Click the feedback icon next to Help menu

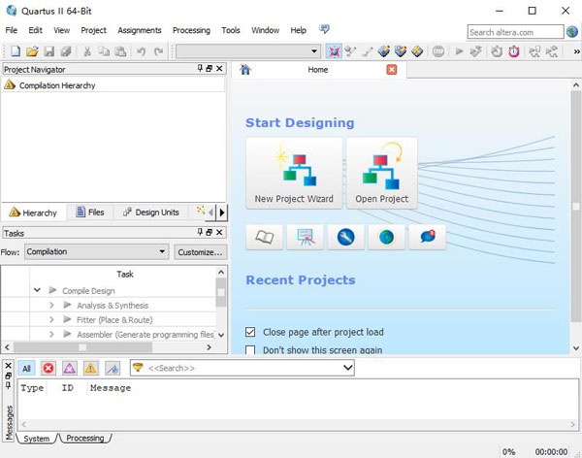[x=324, y=29]
